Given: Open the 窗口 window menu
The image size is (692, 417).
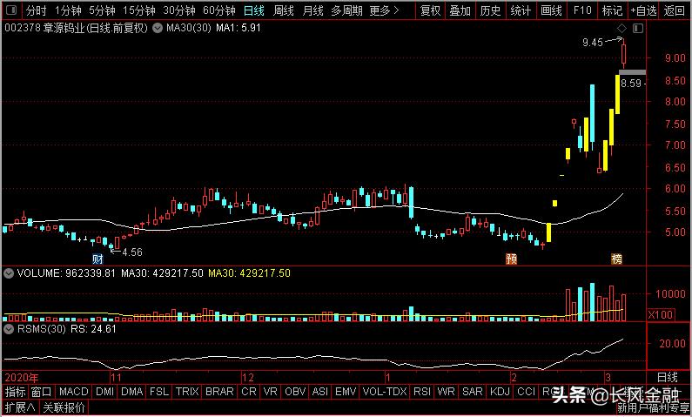Looking at the screenshot, I should (x=42, y=391).
